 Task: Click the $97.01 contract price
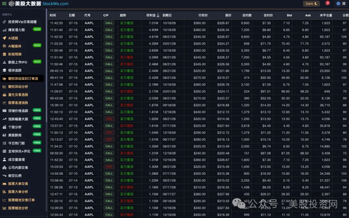click(266, 91)
